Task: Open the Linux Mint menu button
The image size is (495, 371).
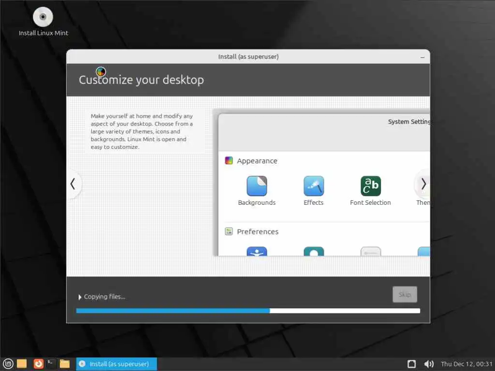Action: pos(8,364)
